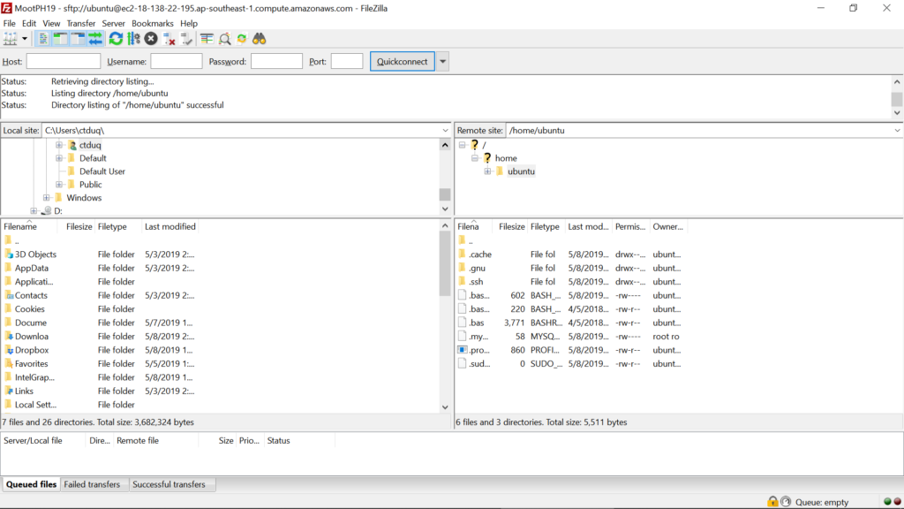
Task: Sort remote files by Owner column
Action: (667, 227)
